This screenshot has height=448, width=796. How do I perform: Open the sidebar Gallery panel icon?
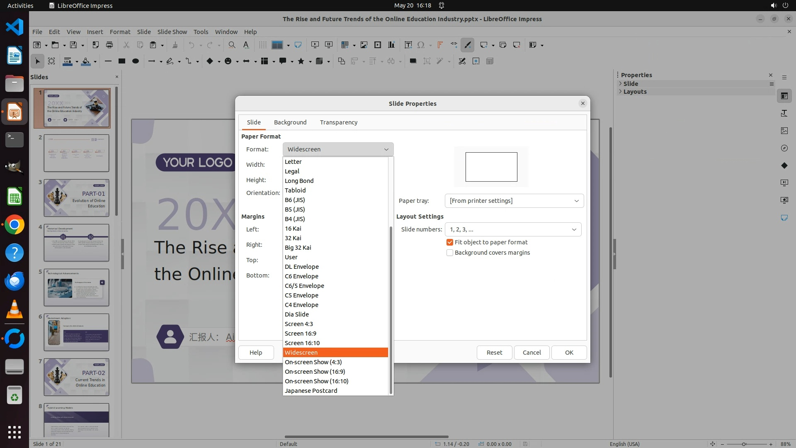coord(784,131)
